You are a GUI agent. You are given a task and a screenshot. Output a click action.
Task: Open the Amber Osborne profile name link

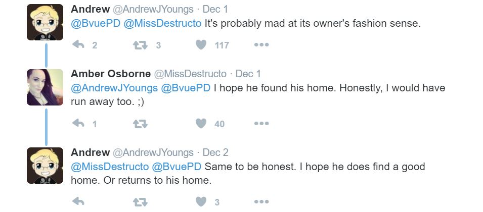point(111,74)
